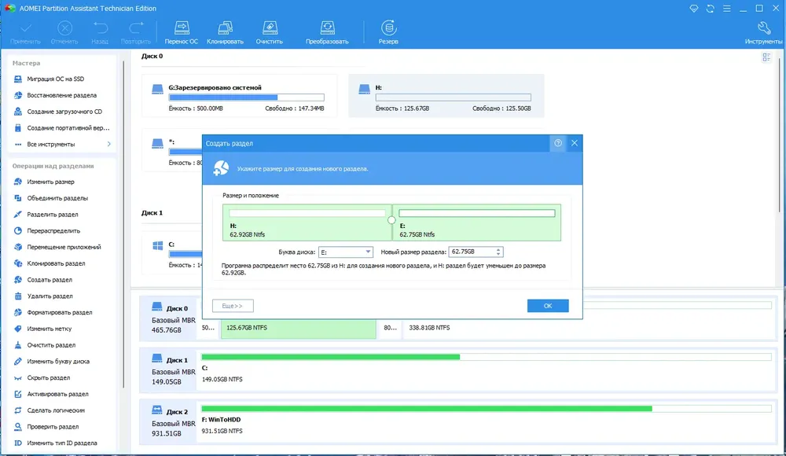786x456 pixels.
Task: Click the Применить toolbar button
Action: pos(25,32)
